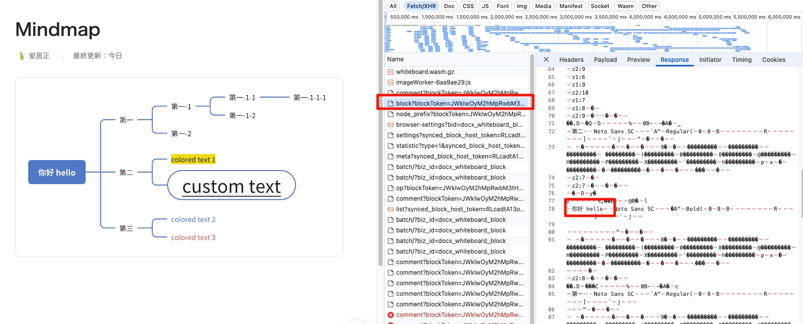Click the 你好 hello root mindmap node

tap(57, 173)
